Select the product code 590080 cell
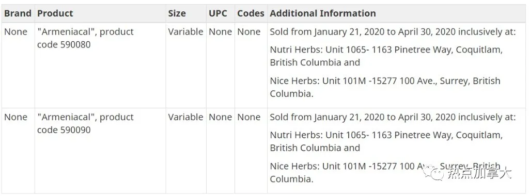529x196 pixels. pos(100,66)
